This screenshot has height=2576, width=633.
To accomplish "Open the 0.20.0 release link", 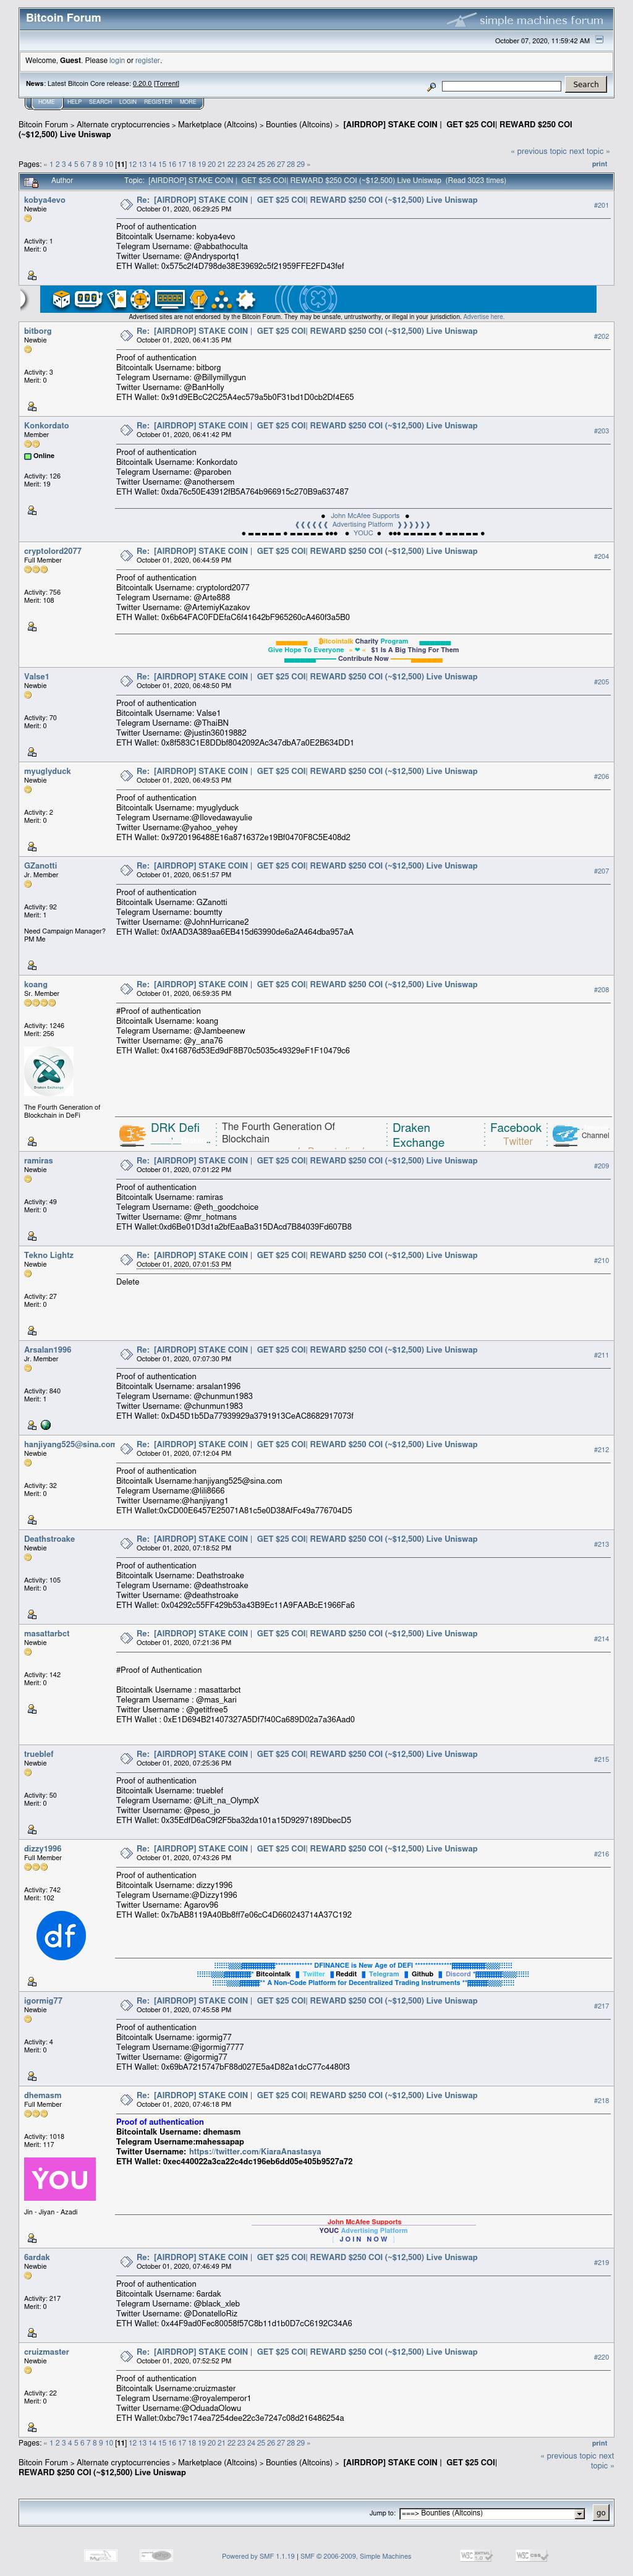I will [142, 84].
